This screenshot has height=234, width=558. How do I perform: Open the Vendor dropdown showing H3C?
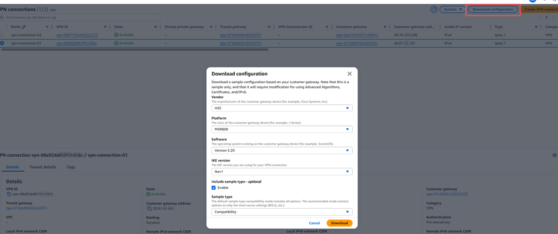[x=282, y=108]
